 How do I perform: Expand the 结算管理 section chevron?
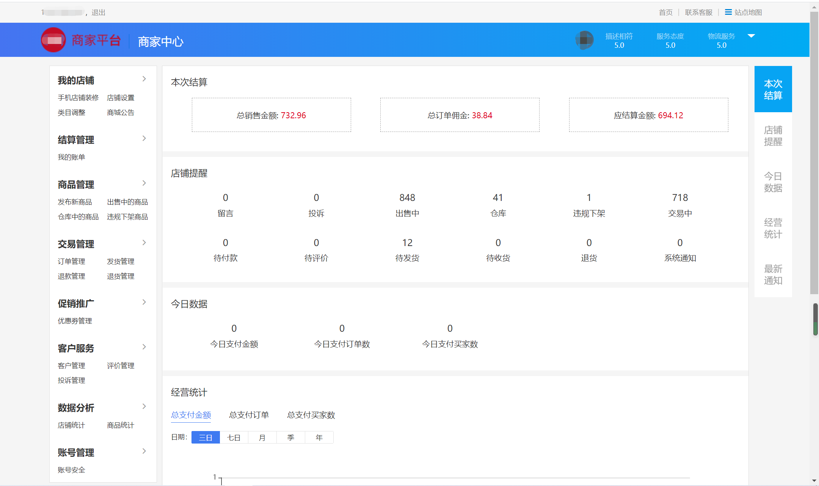[144, 138]
